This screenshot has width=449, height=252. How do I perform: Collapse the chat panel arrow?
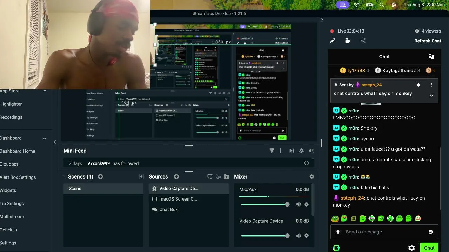click(x=322, y=20)
